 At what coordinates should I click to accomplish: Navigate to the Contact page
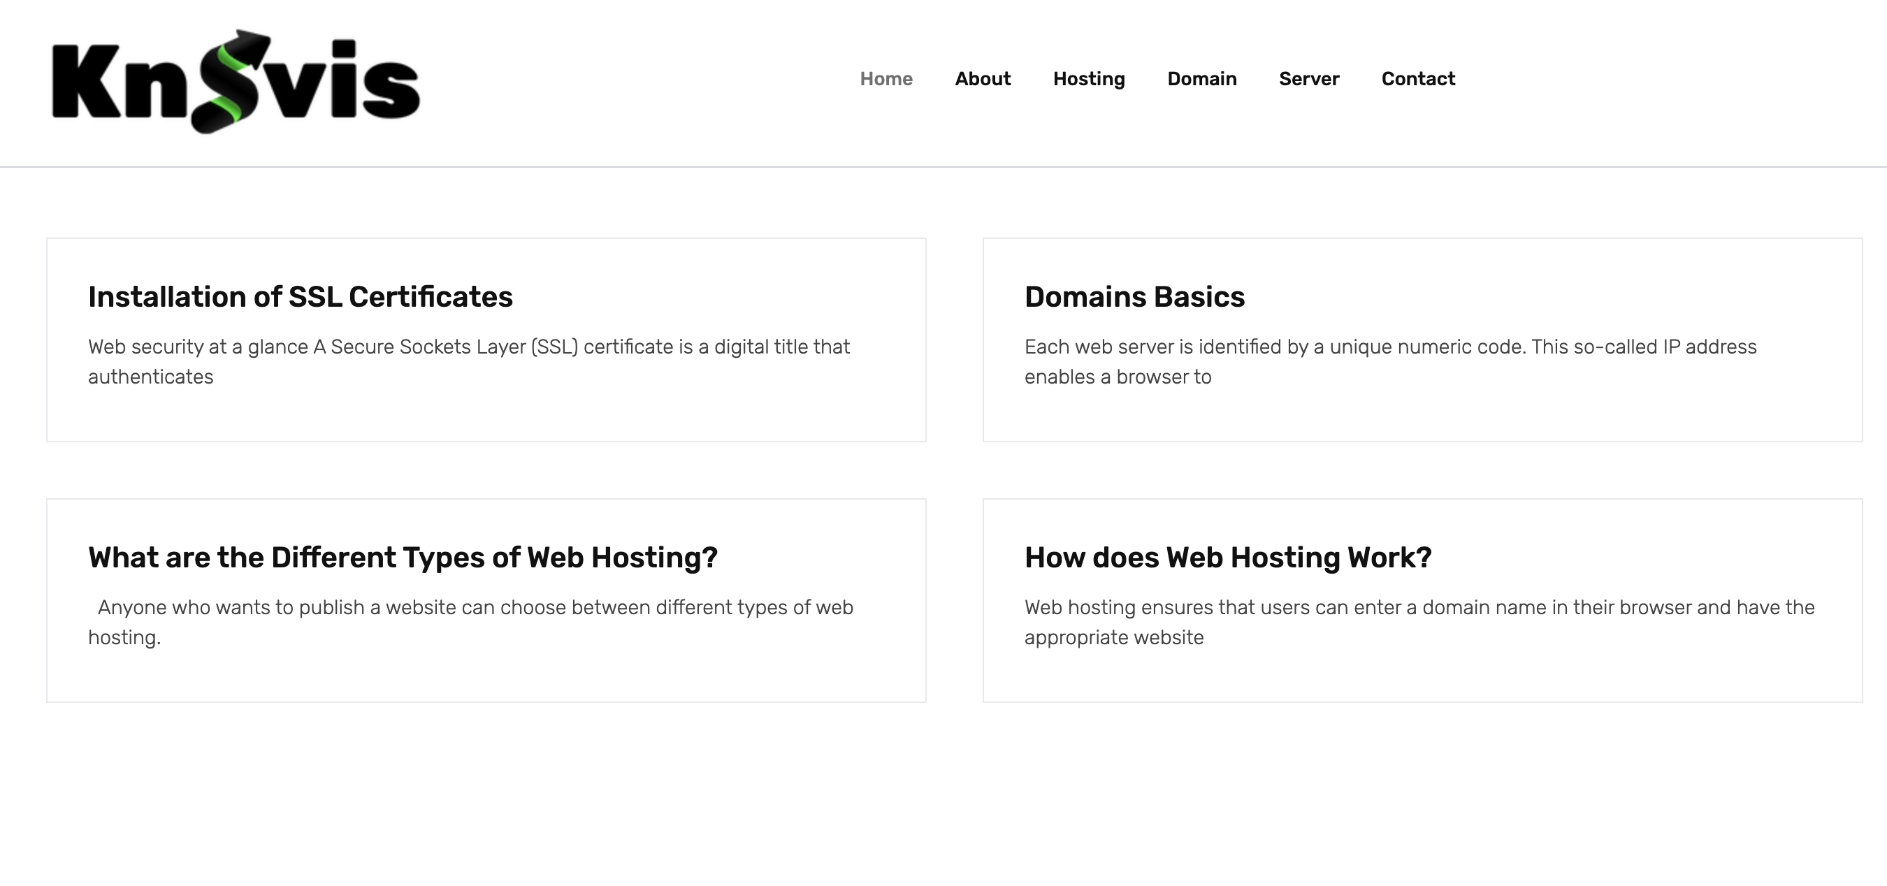pos(1417,79)
